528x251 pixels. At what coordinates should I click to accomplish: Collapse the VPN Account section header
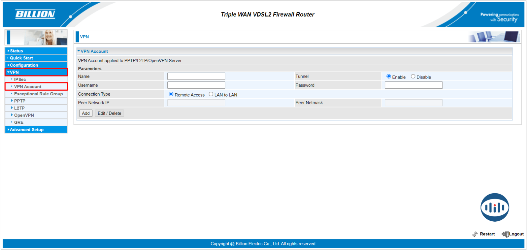pyautogui.click(x=94, y=51)
